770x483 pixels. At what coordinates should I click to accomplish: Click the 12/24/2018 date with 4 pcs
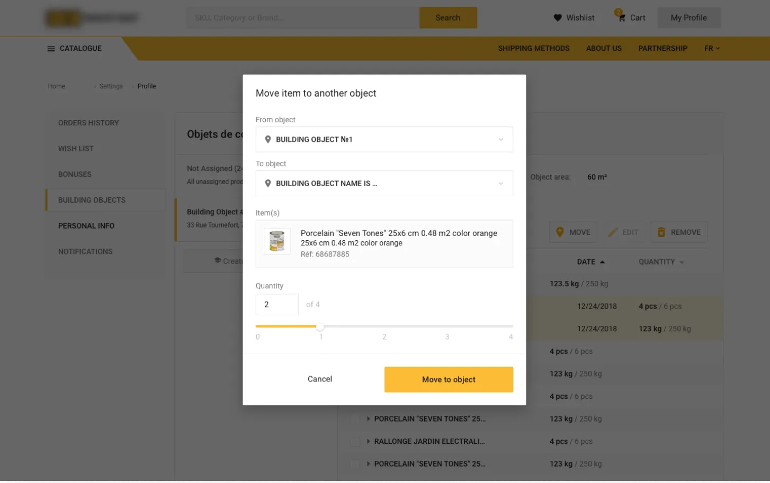[x=597, y=306]
